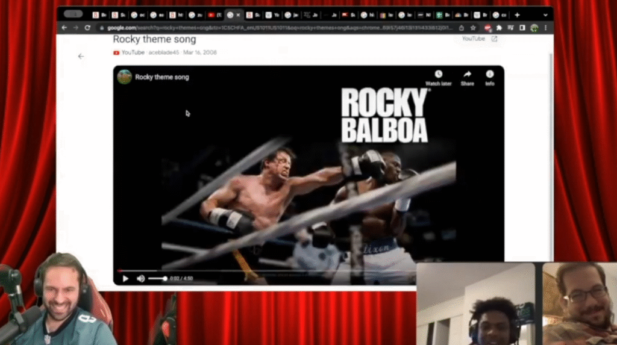Image resolution: width=617 pixels, height=345 pixels.
Task: Toggle the browser side panel icon
Action: 522,28
